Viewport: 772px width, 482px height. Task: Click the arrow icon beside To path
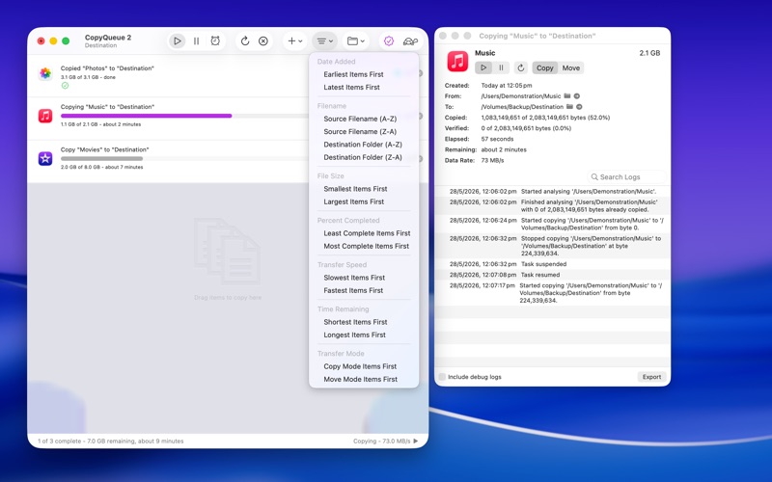pyautogui.click(x=579, y=107)
